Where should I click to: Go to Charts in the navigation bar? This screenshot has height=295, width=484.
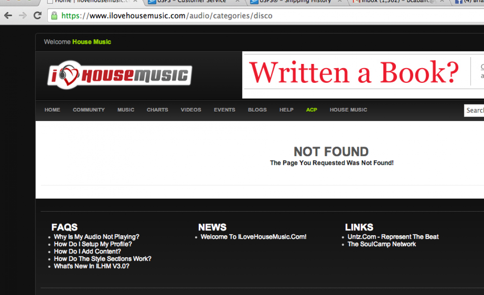click(157, 110)
